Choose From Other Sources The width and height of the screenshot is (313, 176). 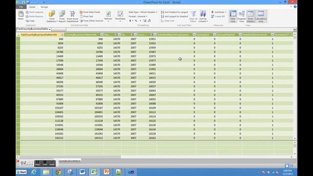click(x=91, y=21)
